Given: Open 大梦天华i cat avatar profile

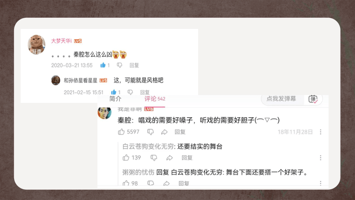Looking at the screenshot, I should click(x=36, y=45).
